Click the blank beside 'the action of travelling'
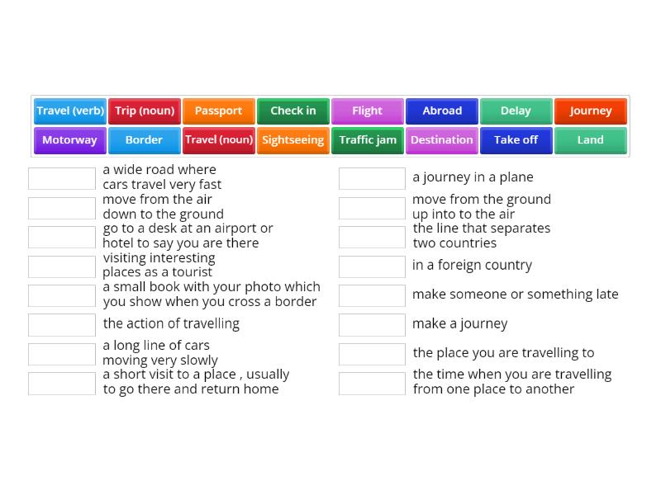661x495 pixels. tap(61, 324)
